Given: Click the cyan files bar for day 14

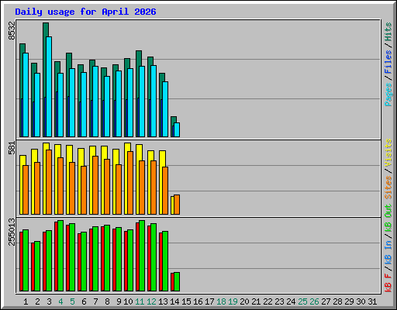Looking at the screenshot, I should pos(177,129).
